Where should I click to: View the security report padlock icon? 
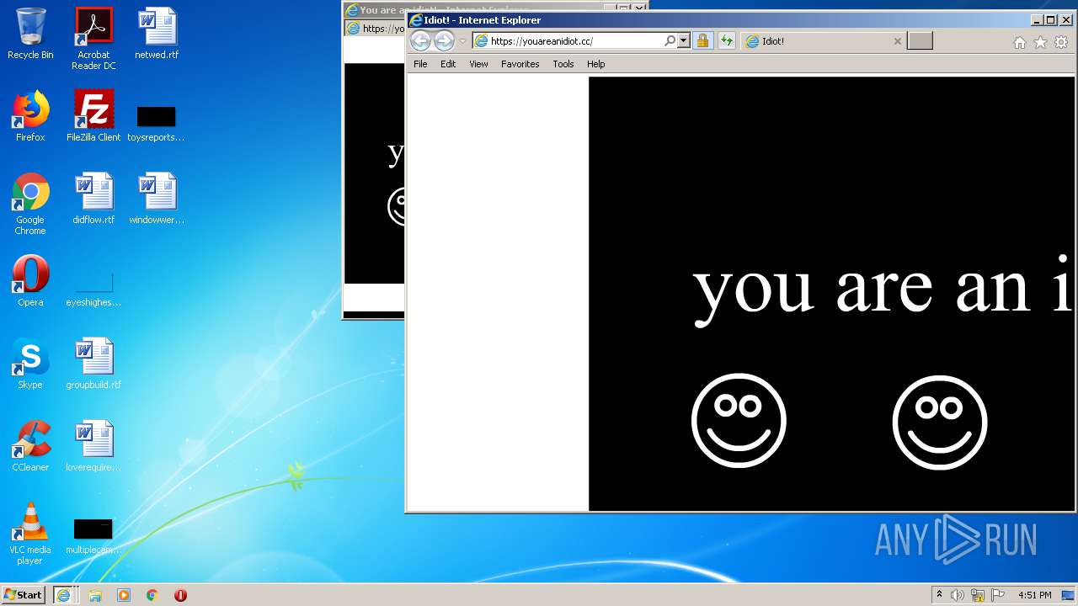(702, 40)
